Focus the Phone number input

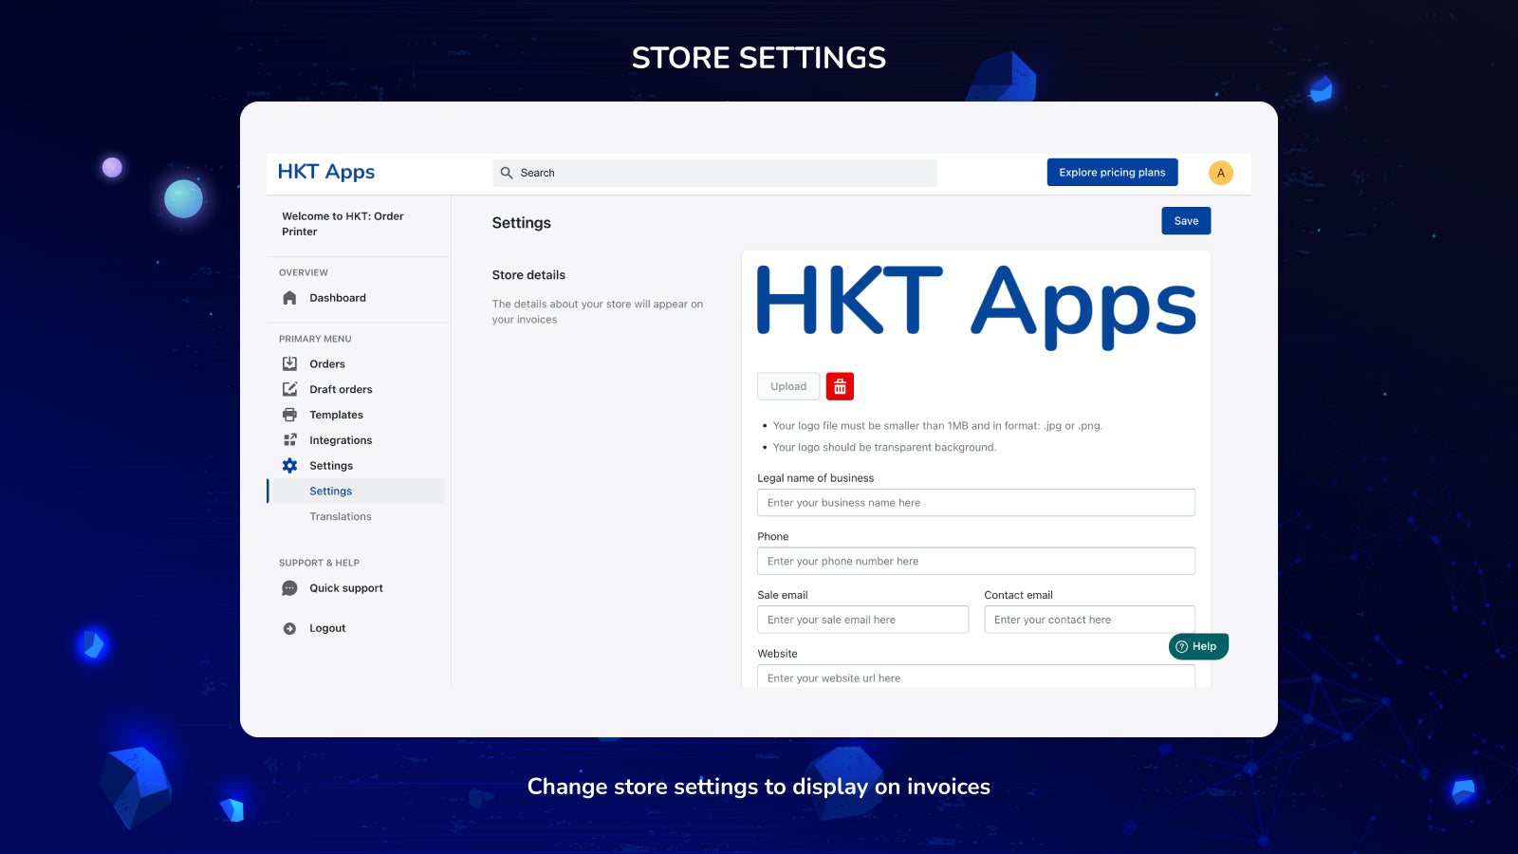975,561
